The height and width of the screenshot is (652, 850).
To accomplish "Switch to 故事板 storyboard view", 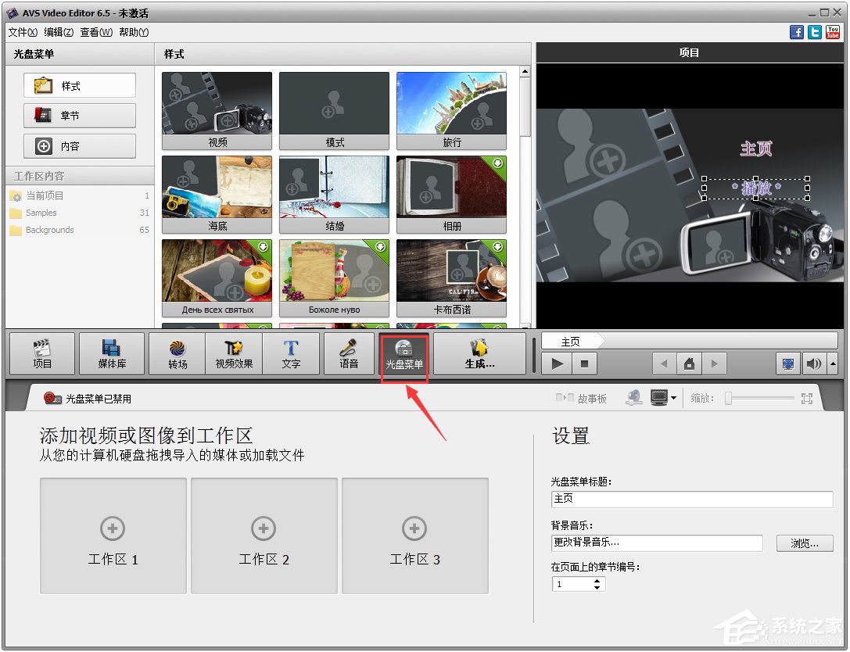I will click(581, 399).
